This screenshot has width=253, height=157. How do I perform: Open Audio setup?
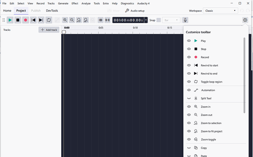point(135,11)
